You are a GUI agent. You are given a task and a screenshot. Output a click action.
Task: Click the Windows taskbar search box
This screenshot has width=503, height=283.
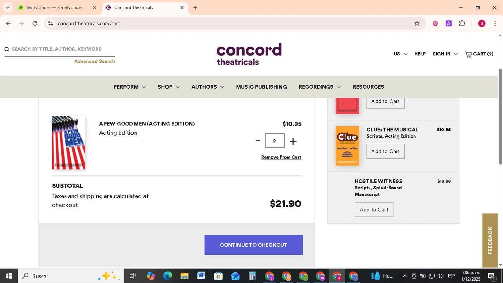click(71, 276)
